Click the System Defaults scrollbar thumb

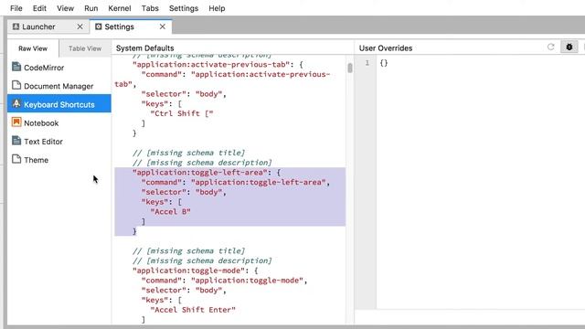pos(350,68)
